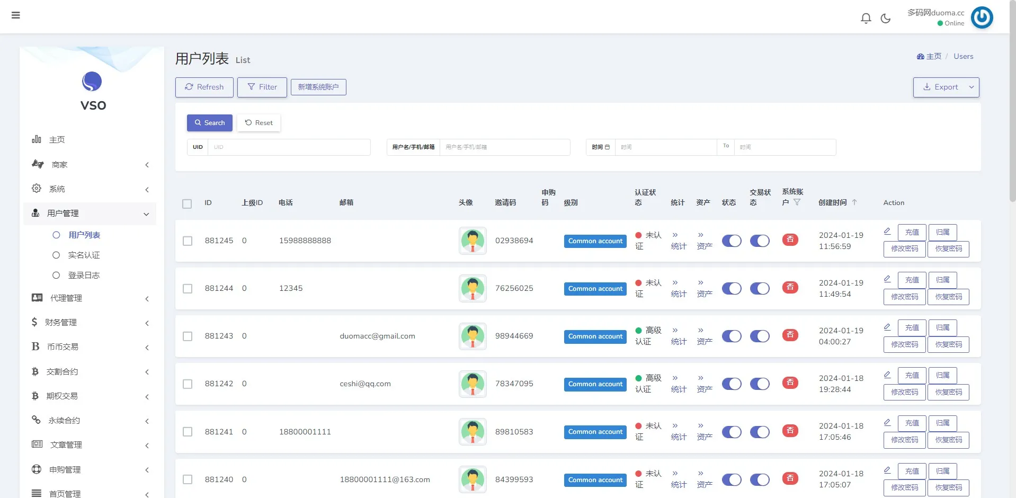Select all rows with header checkbox
Screen dimensions: 1016x498
(187, 204)
